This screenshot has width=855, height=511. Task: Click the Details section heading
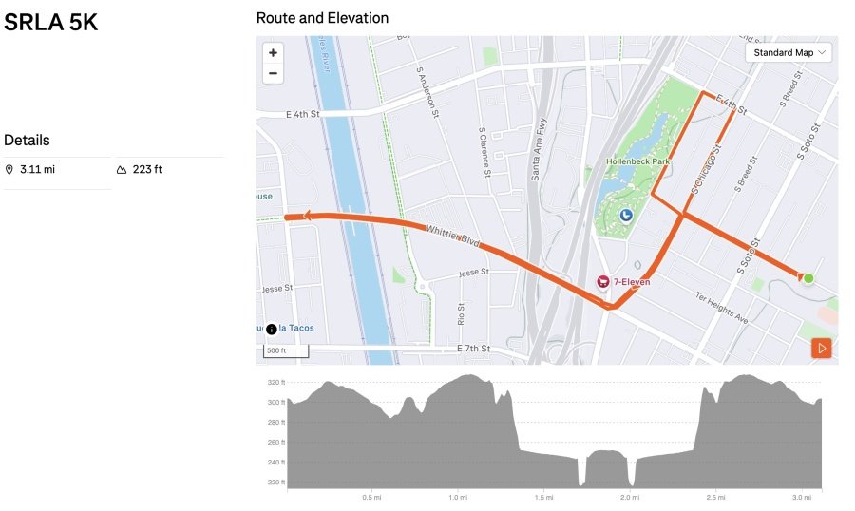point(27,140)
